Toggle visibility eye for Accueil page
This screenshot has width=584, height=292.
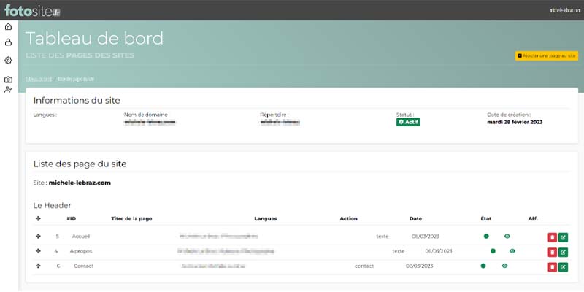[507, 236]
